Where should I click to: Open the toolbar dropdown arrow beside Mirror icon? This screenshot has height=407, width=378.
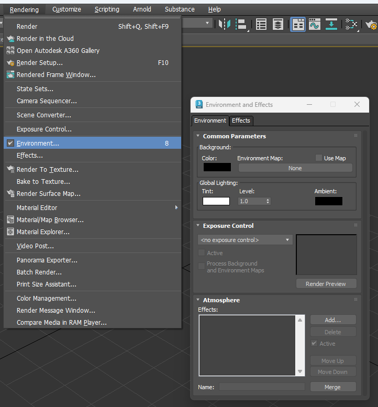click(x=207, y=23)
